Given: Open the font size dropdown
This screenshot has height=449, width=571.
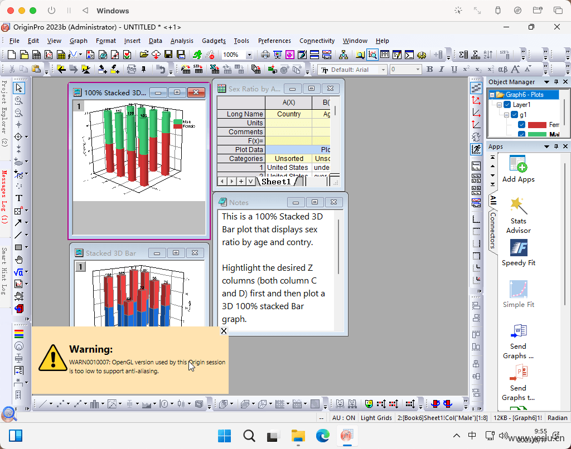Looking at the screenshot, I should pyautogui.click(x=418, y=70).
